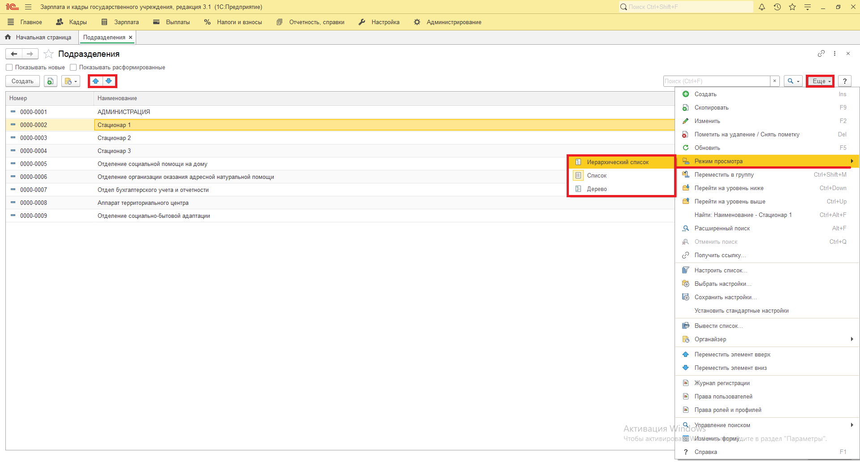860x462 pixels.
Task: Expand the Органайзер submenu
Action: pos(767,339)
